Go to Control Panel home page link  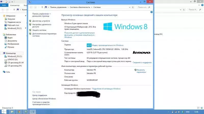(x=42, y=15)
